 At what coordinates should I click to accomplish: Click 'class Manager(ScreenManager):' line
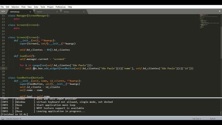[x=29, y=16]
